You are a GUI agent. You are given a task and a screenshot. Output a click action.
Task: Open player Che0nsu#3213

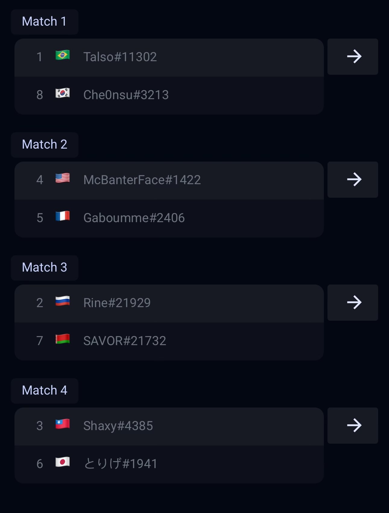click(x=126, y=95)
